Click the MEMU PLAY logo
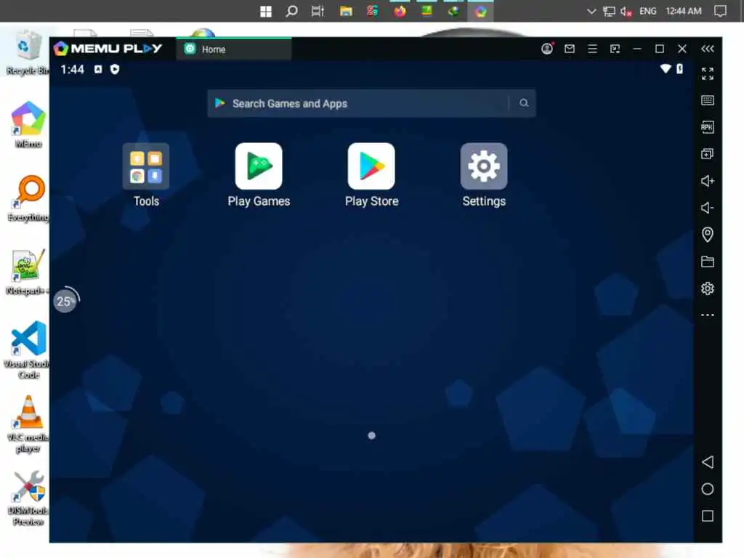 [108, 49]
